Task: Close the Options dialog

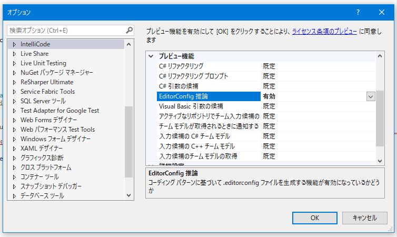Action: (382, 12)
